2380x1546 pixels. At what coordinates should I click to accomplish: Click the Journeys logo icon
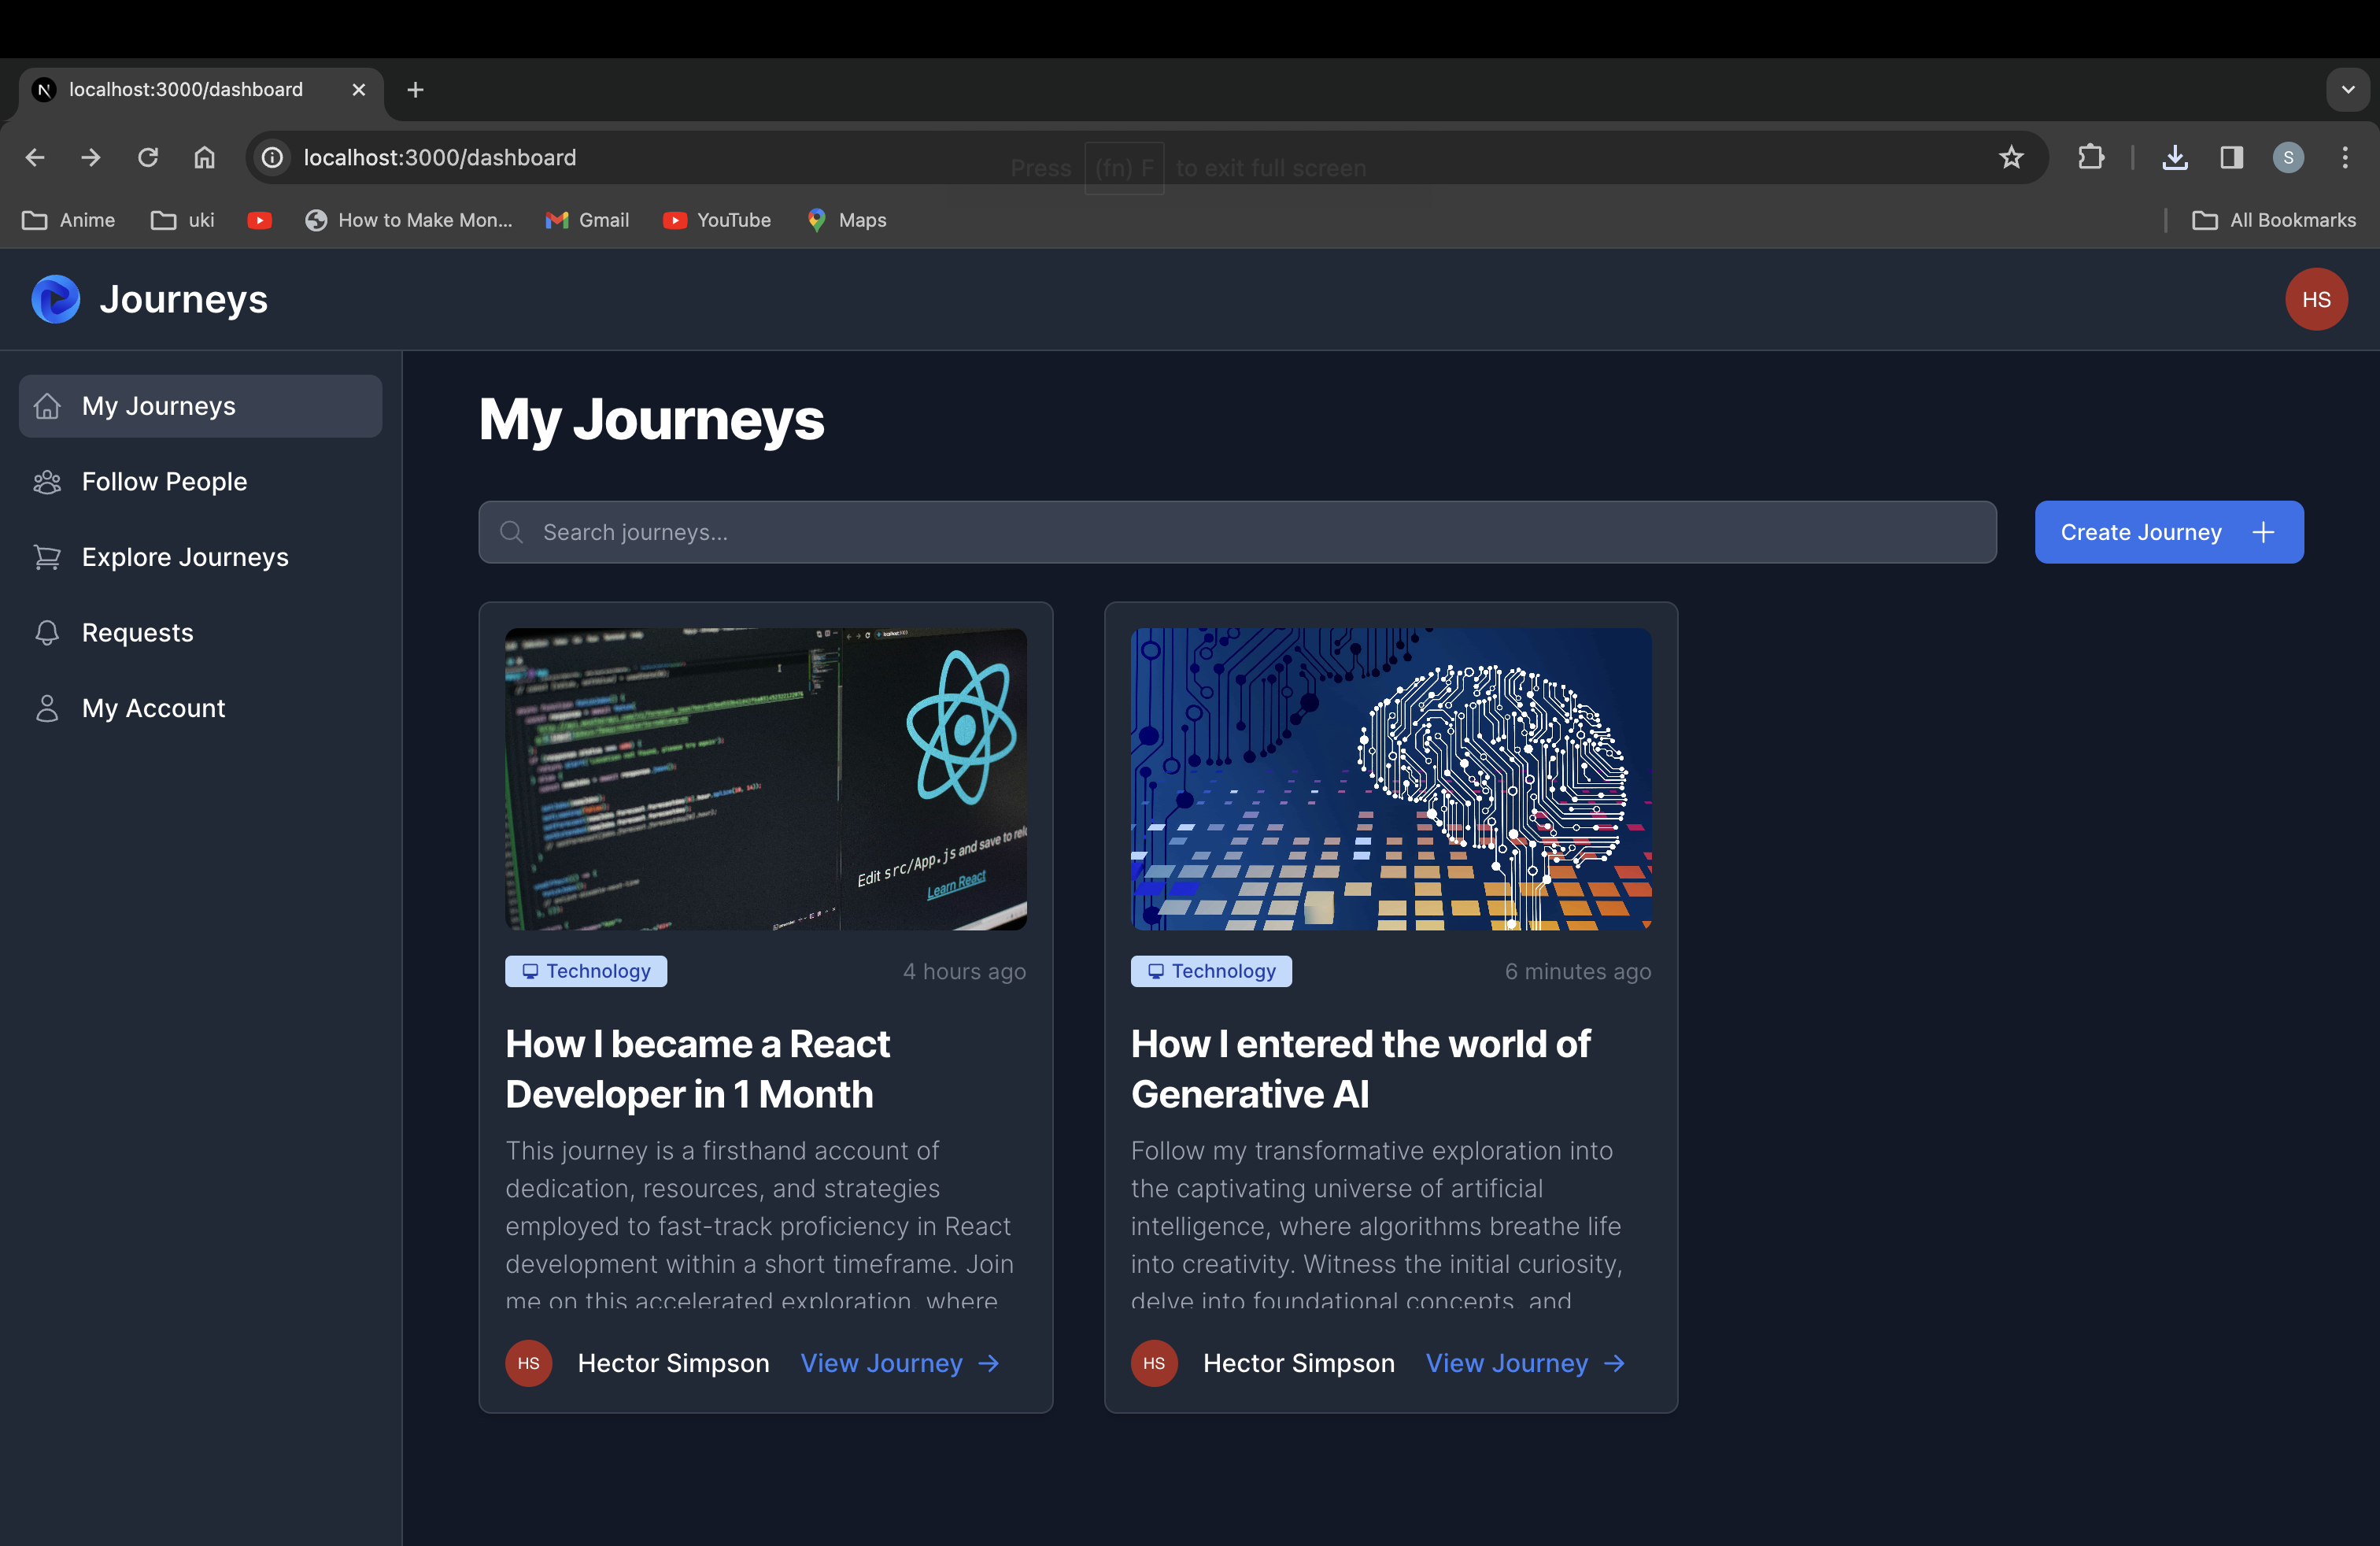click(55, 299)
